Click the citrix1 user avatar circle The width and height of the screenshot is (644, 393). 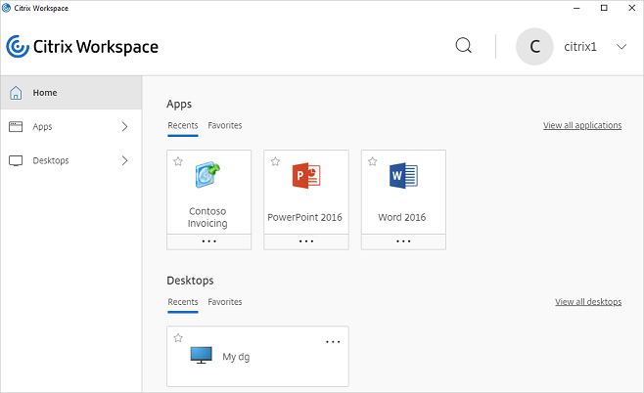pos(534,46)
